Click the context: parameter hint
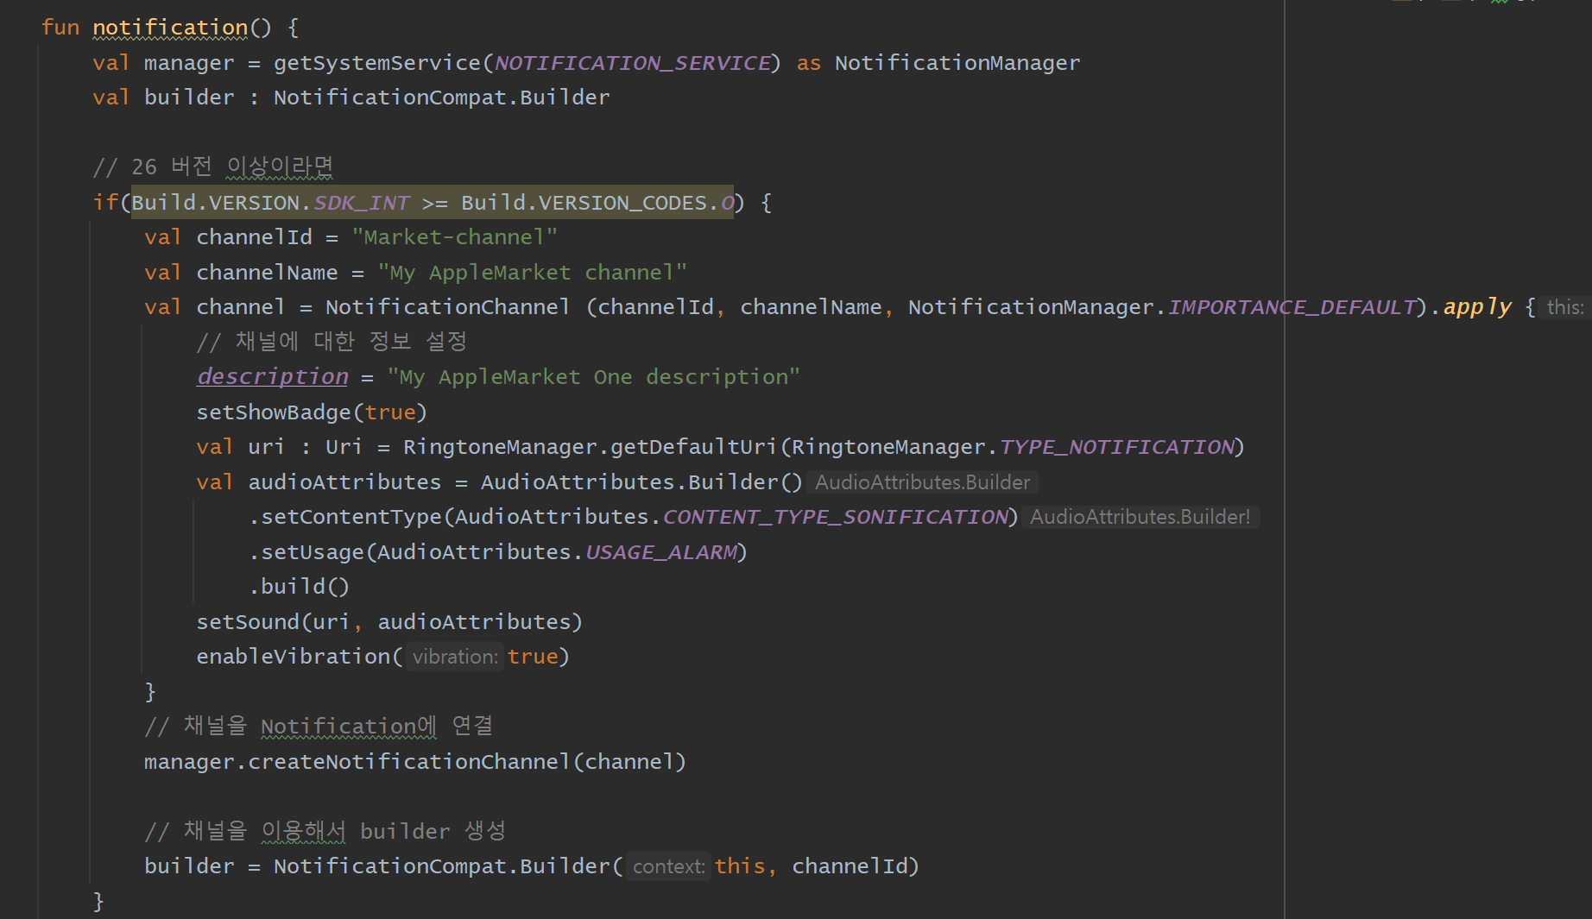This screenshot has height=919, width=1592. pos(669,866)
